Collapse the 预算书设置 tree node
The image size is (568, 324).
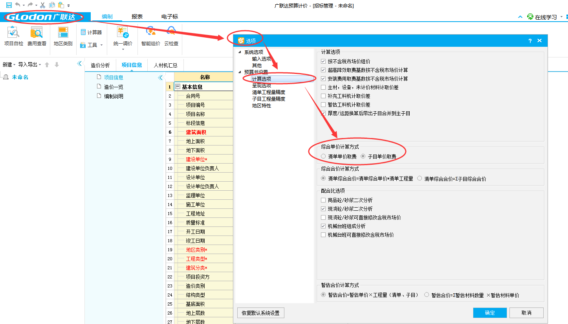(x=240, y=72)
